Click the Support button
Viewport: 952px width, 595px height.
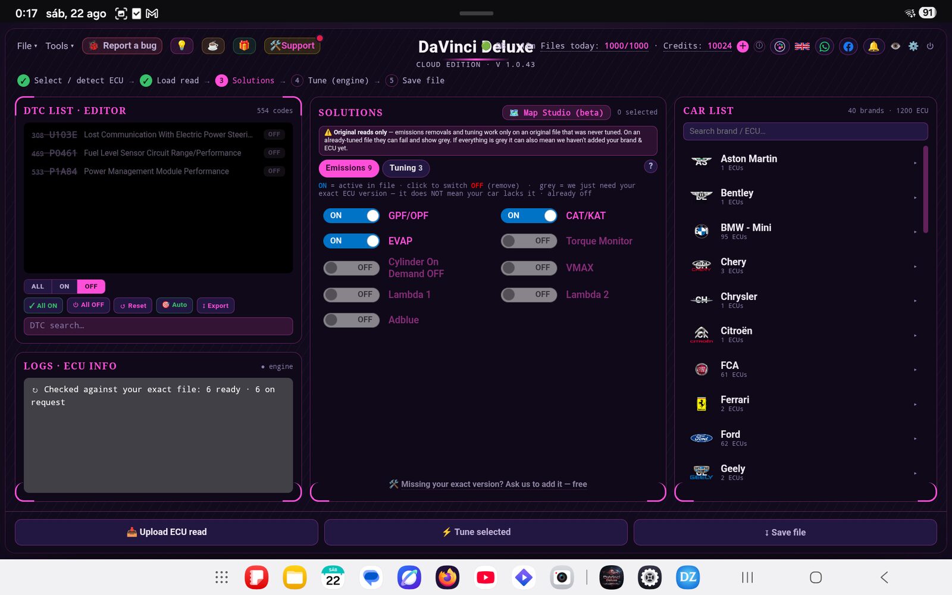coord(292,46)
